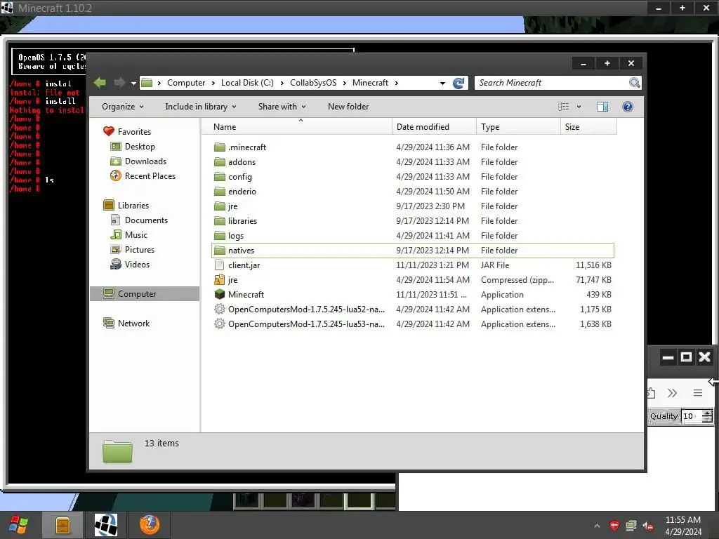Open Pictures library
Image resolution: width=719 pixels, height=539 pixels.
click(132, 250)
